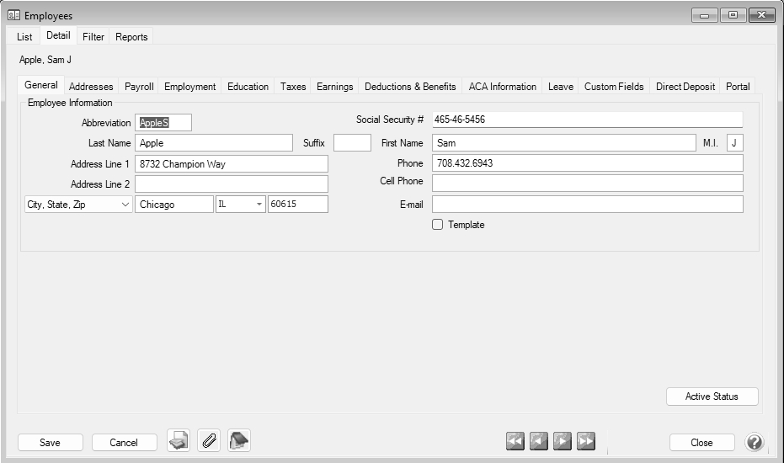
Task: Go to the previous employee record
Action: (539, 441)
